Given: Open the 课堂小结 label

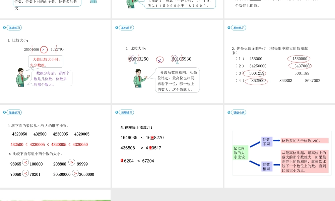Looking at the screenshot, I should pyautogui.click(x=238, y=113).
